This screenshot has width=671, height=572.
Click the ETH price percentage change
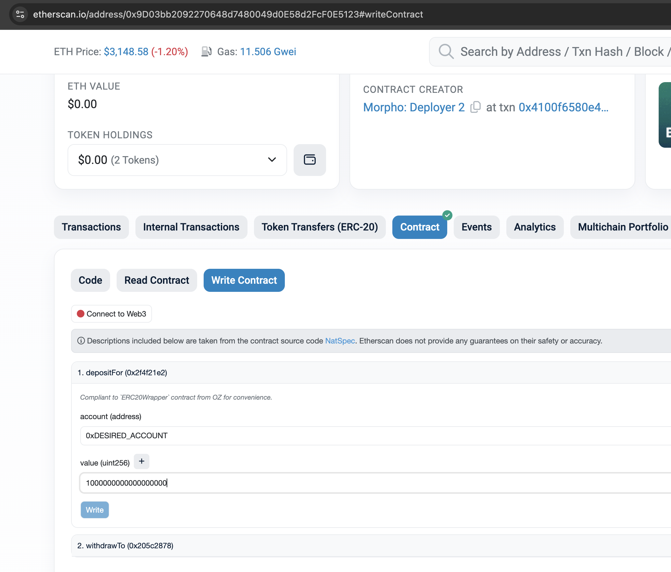tap(169, 51)
